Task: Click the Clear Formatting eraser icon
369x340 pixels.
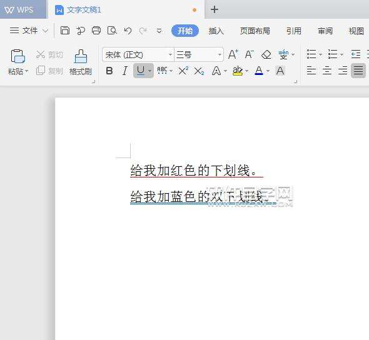Action: 266,55
